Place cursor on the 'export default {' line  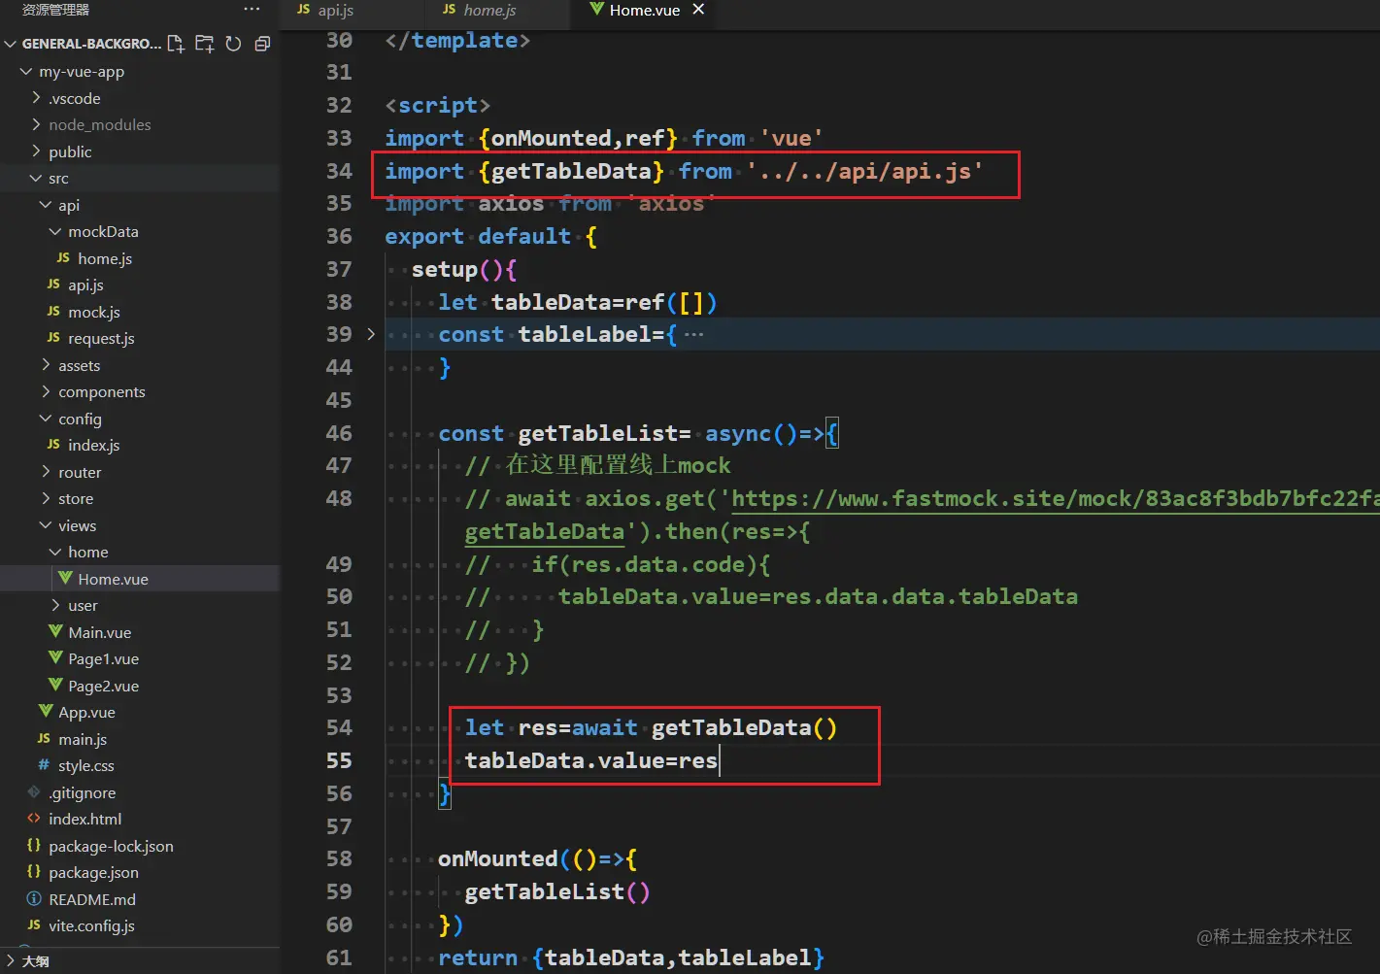[x=490, y=237]
